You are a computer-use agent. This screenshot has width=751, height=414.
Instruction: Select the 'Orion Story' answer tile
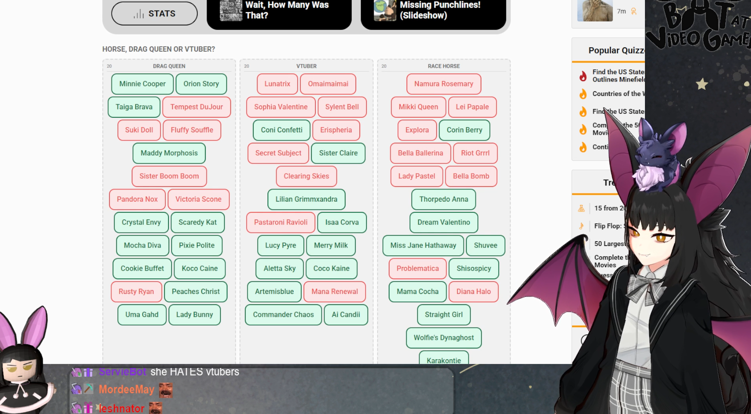click(x=201, y=84)
